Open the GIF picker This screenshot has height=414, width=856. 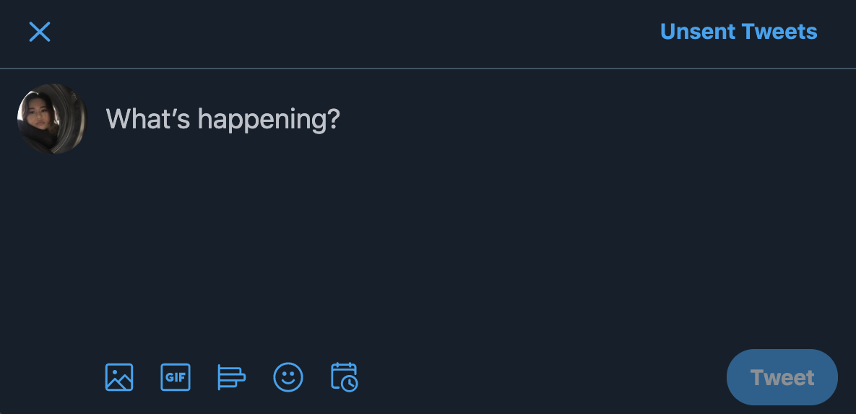[x=176, y=377]
